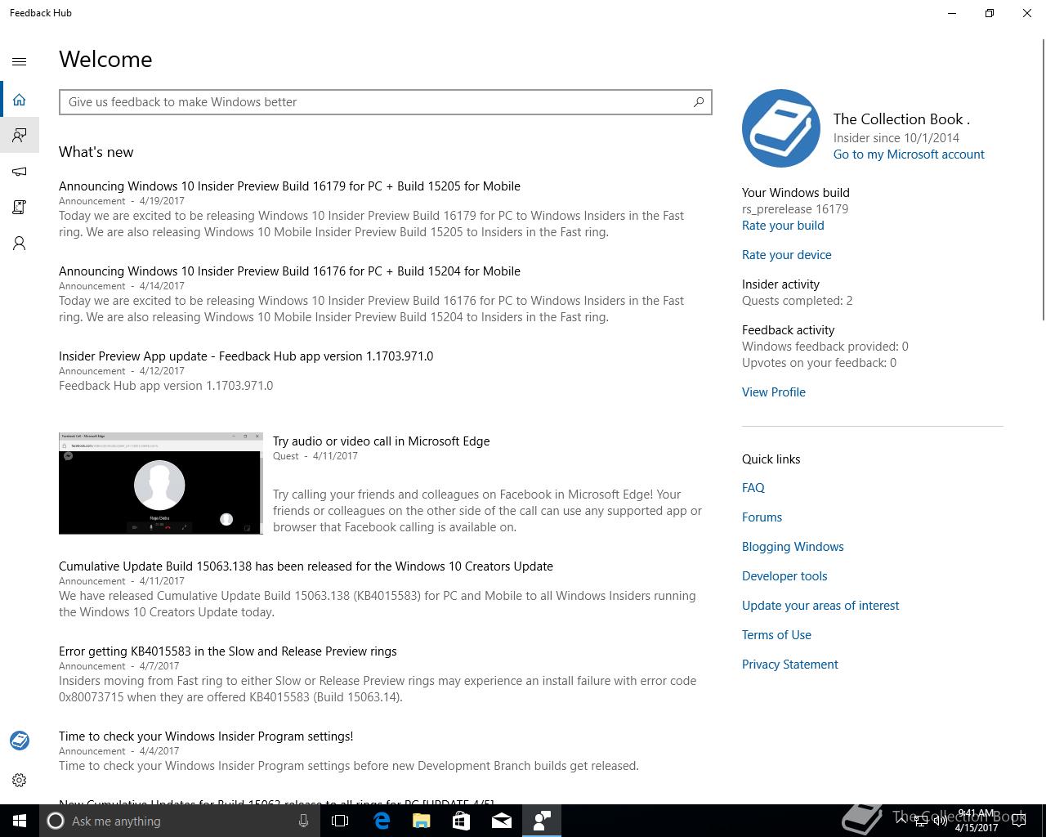Open Error getting KB4015583 announcement
Screen dimensions: 1046x837
pos(228,651)
